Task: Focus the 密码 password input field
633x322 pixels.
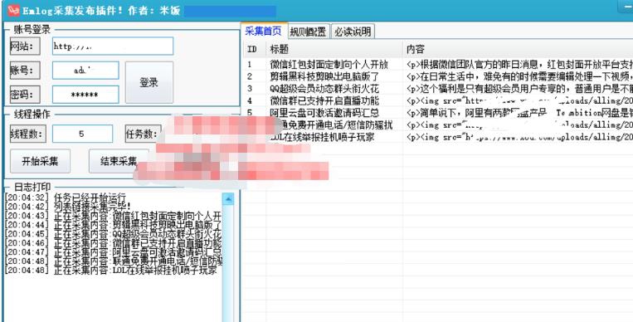Action: pos(85,95)
